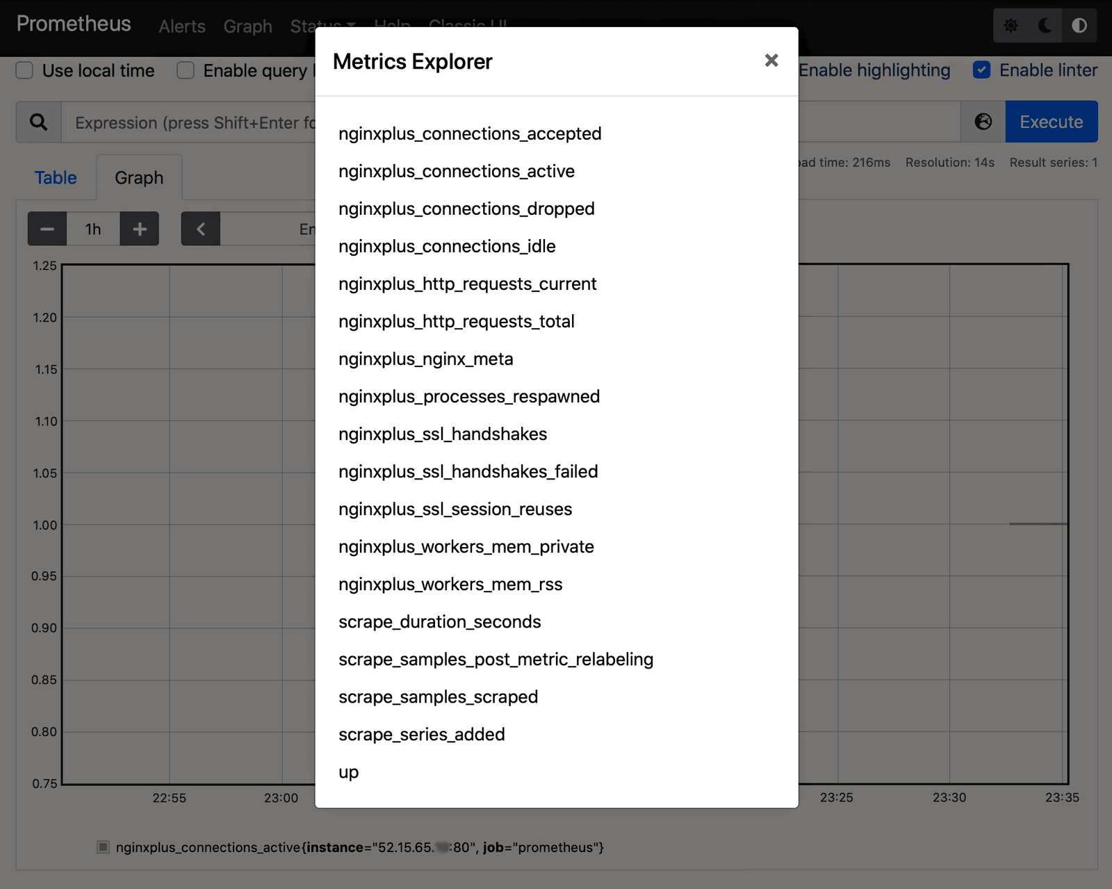Toggle Enable query history checkbox
Screen dimensions: 1112x889
point(186,70)
